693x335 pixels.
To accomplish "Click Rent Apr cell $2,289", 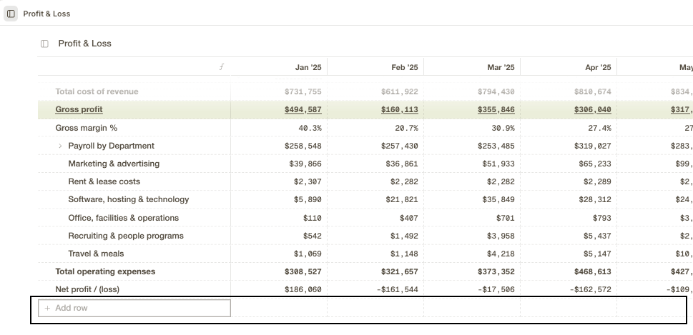I will [597, 181].
